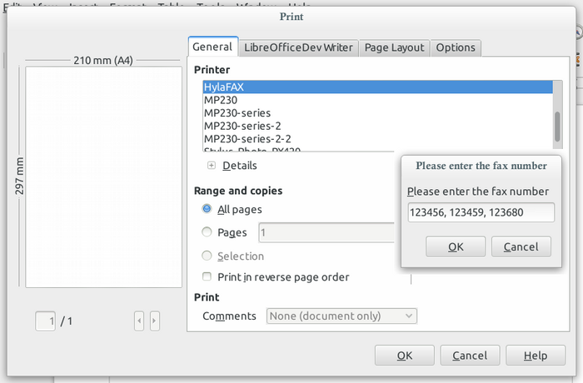Cancel the fax number dialog
This screenshot has width=583, height=383.
[521, 246]
